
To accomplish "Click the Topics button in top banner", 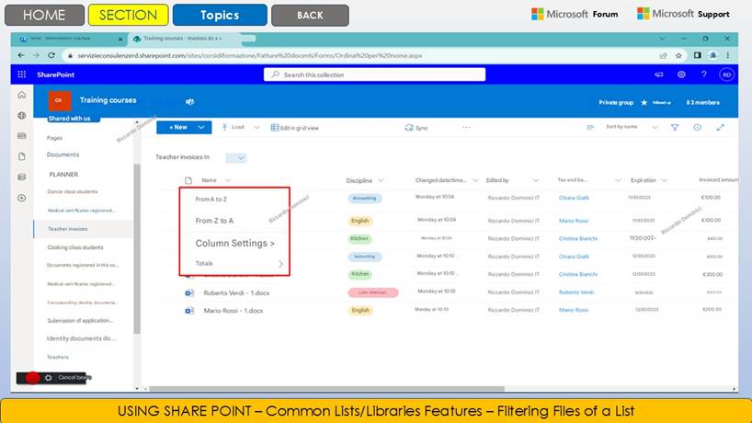I will [220, 15].
